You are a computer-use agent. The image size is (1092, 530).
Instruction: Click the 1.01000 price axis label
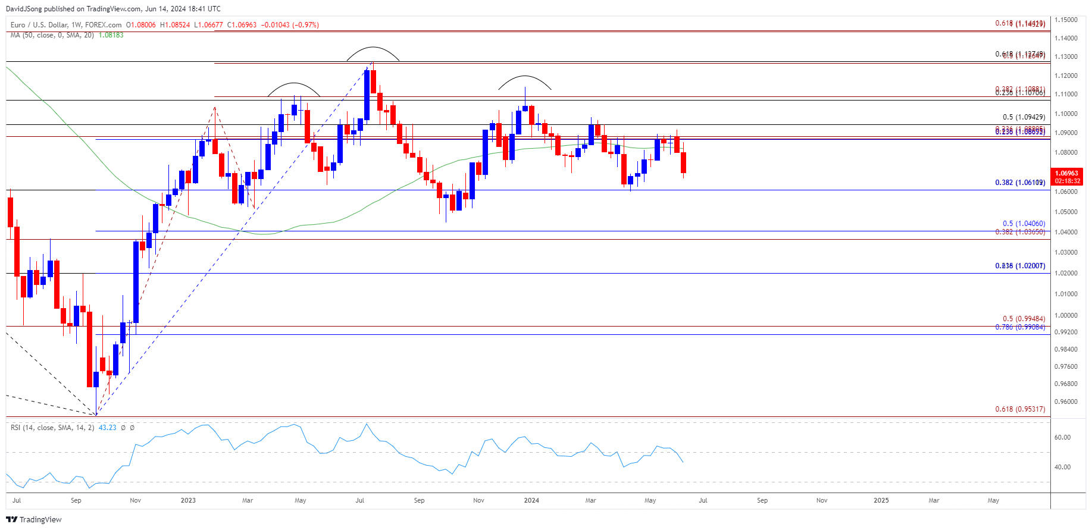(x=1066, y=294)
